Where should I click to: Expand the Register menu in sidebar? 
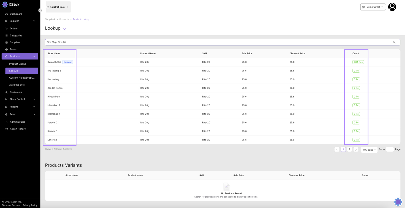[x=20, y=21]
